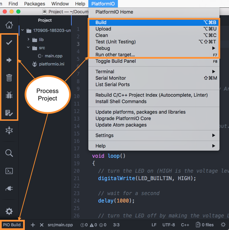Click the Serial Monitor plug icon
229x230 pixels.
9,189
